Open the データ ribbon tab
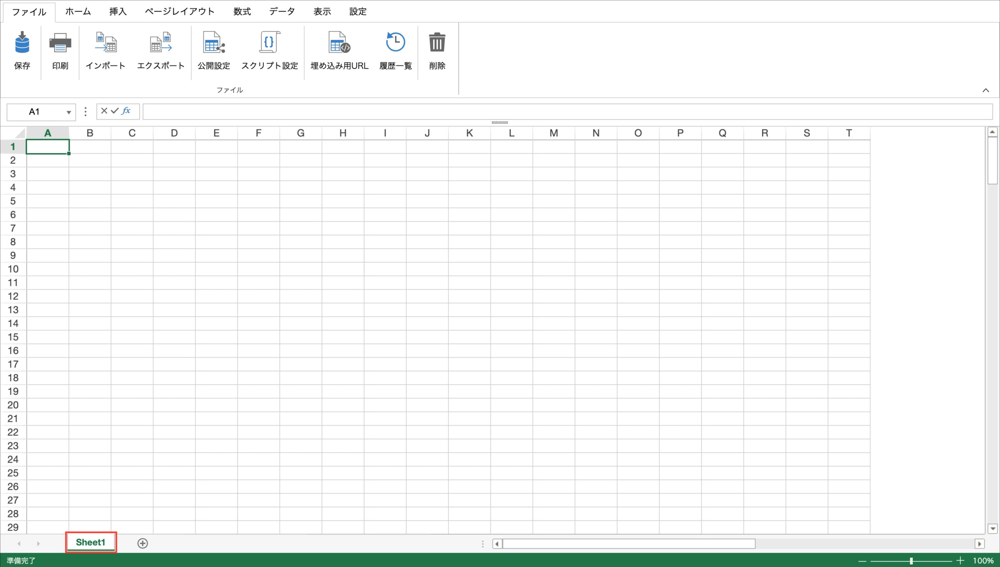 (x=282, y=12)
